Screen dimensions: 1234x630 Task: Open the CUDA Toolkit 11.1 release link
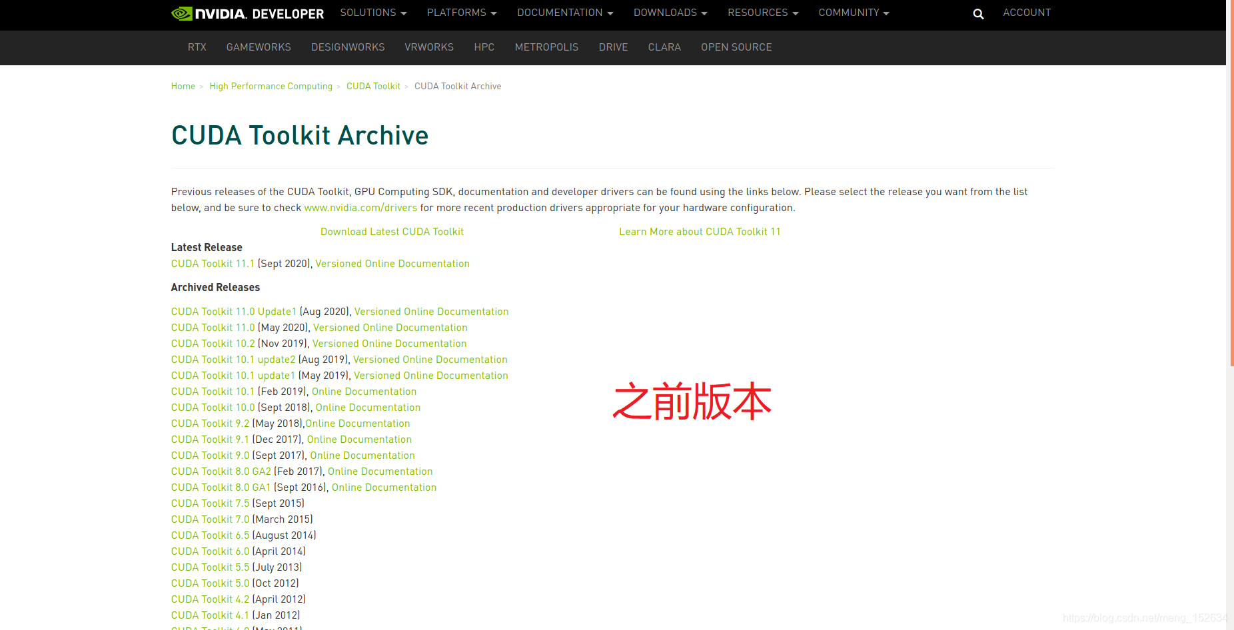point(213,264)
